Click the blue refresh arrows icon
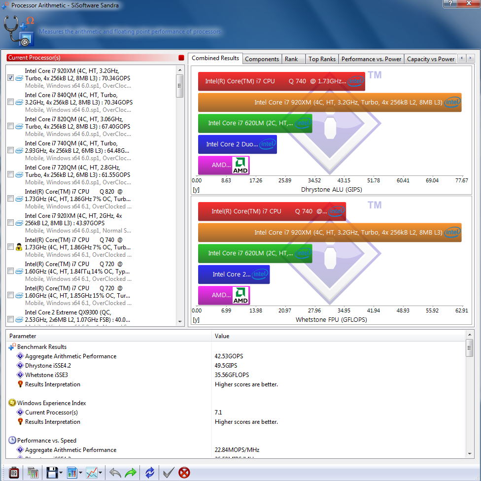 coord(150,473)
